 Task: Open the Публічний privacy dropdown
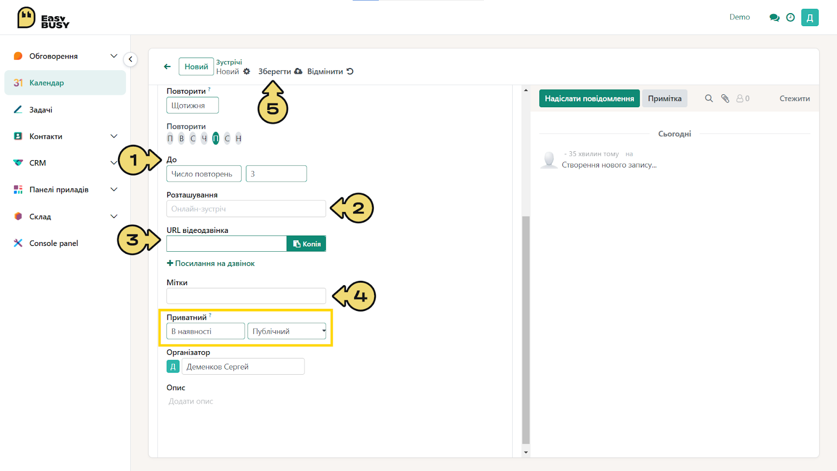[x=287, y=331]
